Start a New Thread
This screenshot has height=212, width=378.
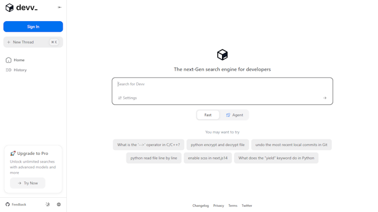pos(33,42)
